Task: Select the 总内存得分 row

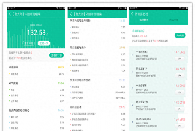Action: coord(97,125)
